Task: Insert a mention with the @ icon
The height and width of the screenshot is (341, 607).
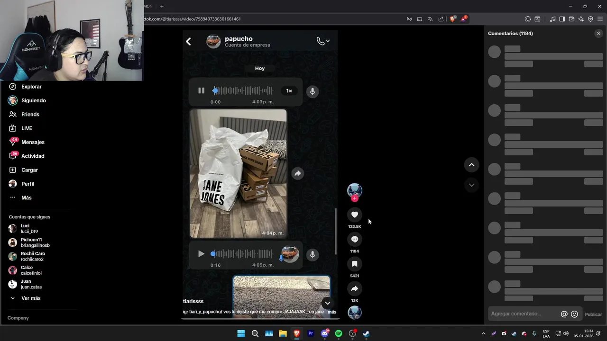Action: [564, 314]
